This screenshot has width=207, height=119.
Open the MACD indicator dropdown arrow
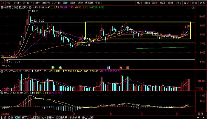click(x=2, y=93)
